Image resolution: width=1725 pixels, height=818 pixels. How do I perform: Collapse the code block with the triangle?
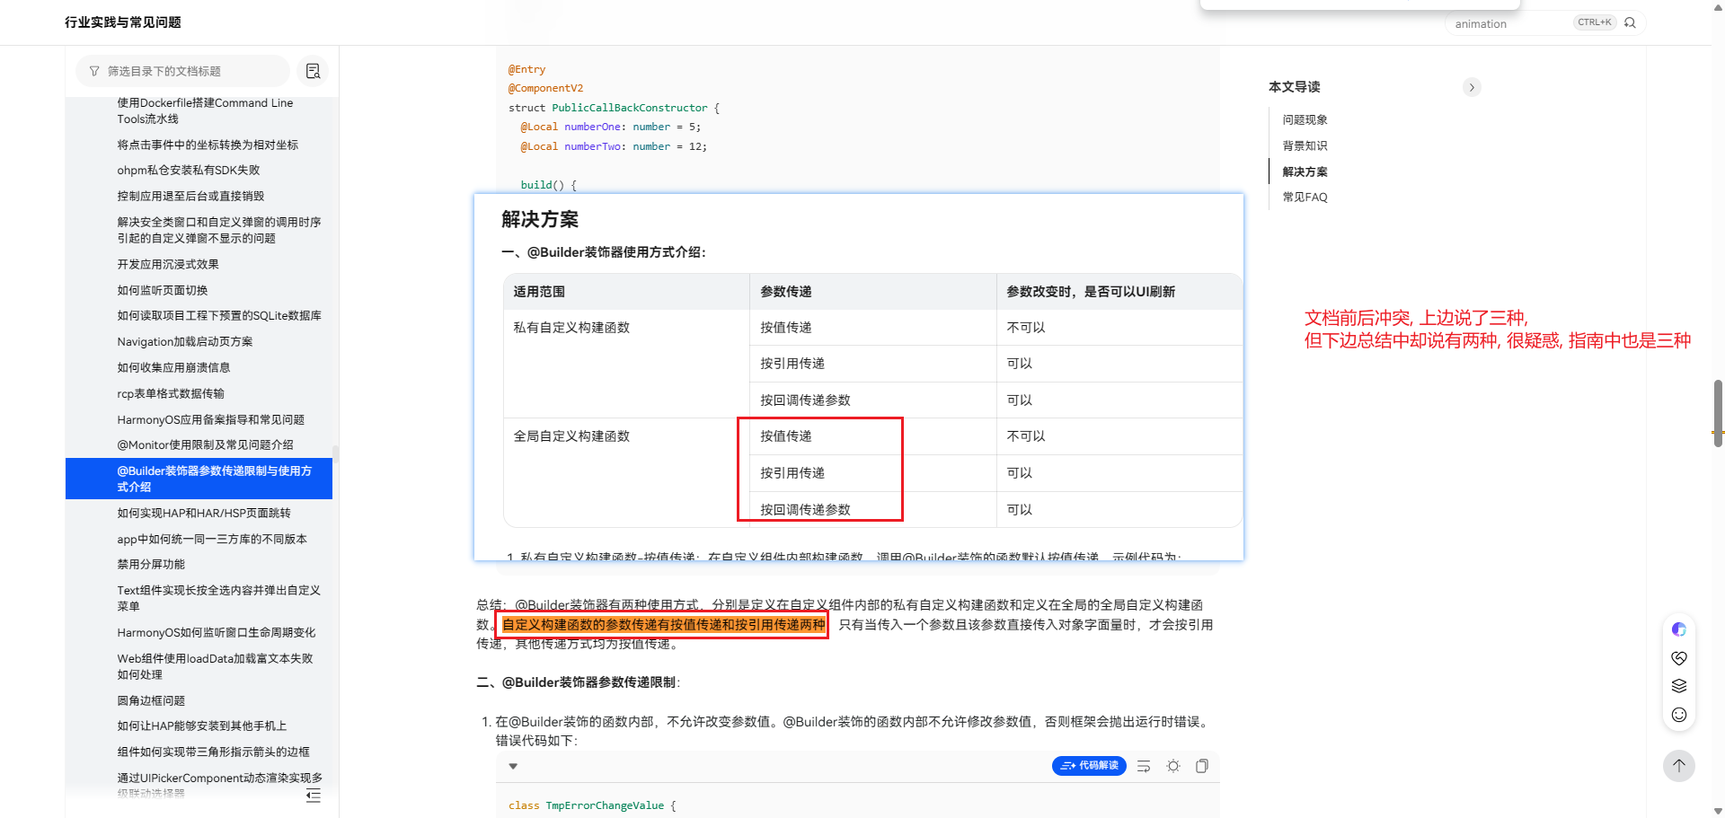(x=513, y=766)
